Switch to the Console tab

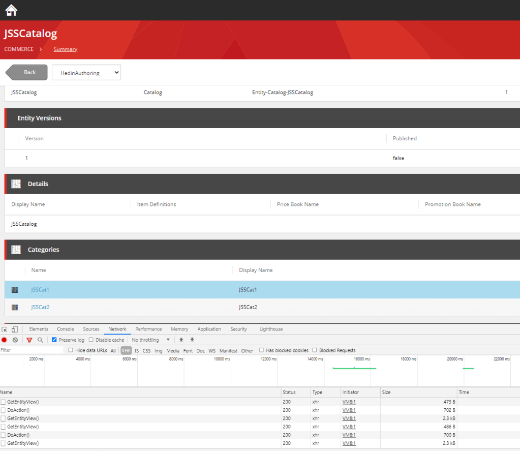pos(65,329)
